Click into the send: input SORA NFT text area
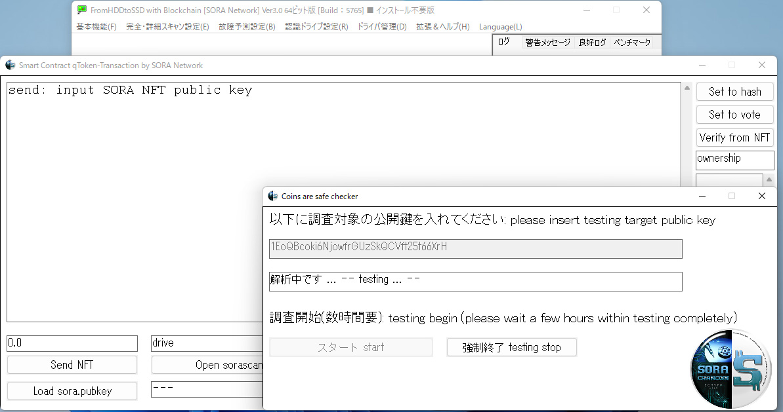Viewport: 783px width, 412px height. click(343, 202)
